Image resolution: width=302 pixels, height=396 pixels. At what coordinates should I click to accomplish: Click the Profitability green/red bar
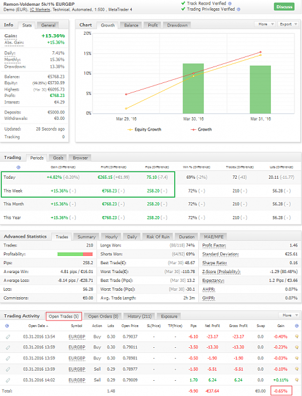[75, 254]
